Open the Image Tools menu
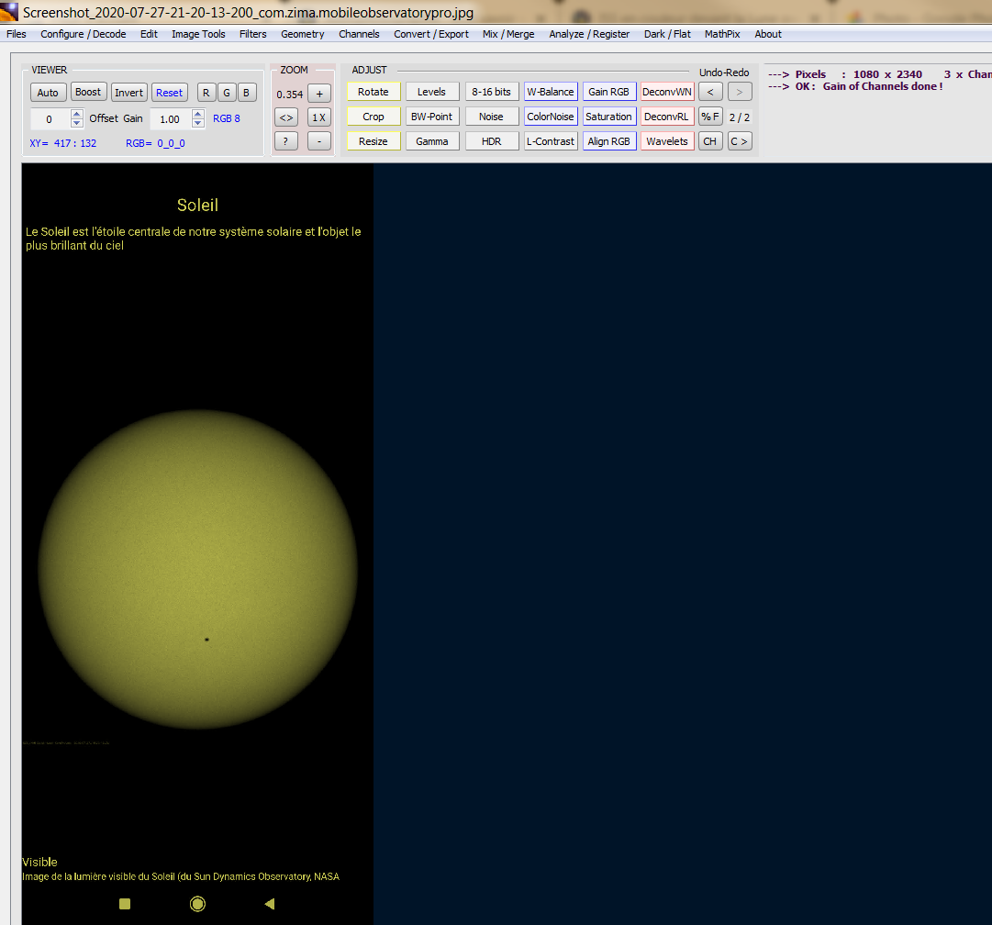Viewport: 992px width, 925px height. tap(198, 34)
